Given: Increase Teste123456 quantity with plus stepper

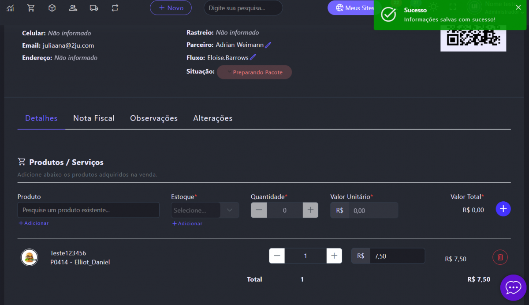Looking at the screenshot, I should 334,256.
